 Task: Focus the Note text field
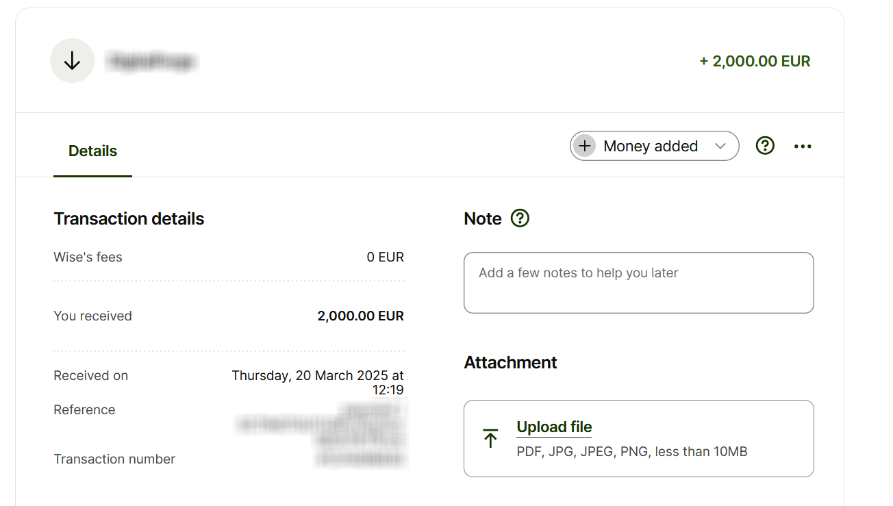(x=638, y=283)
